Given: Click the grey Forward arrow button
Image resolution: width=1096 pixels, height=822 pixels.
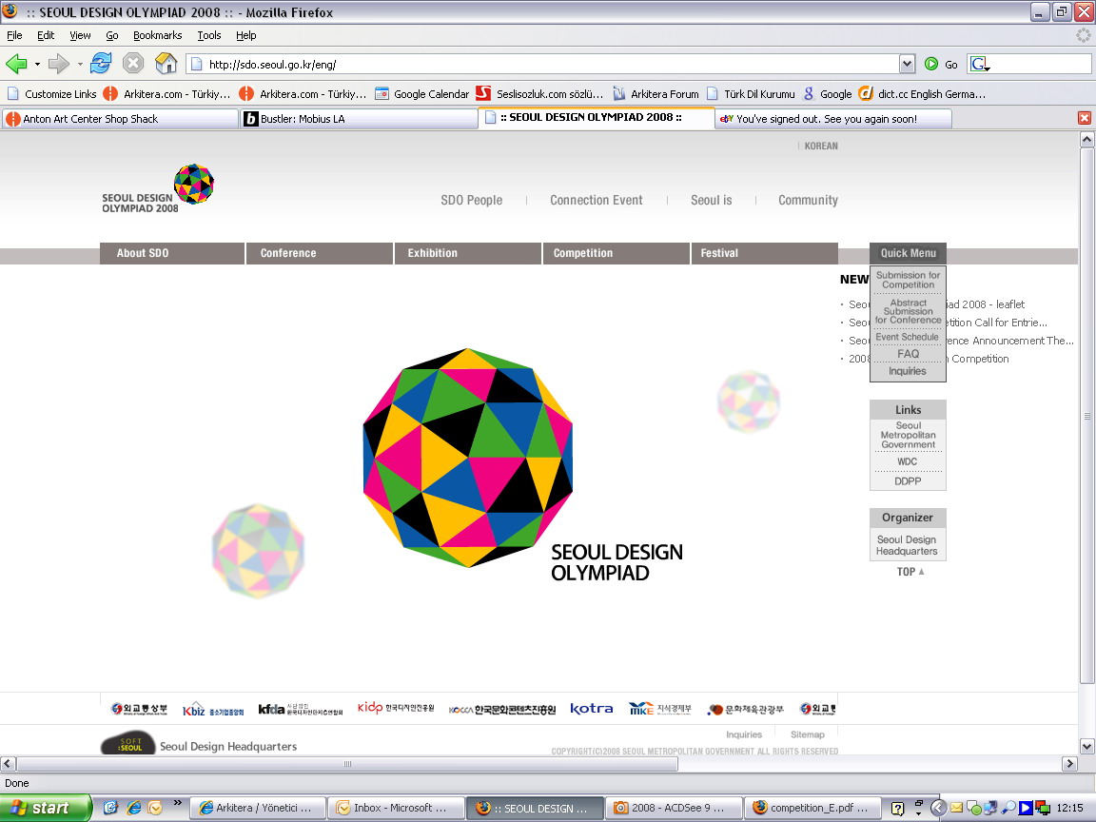Looking at the screenshot, I should [x=59, y=65].
